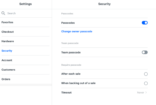Image resolution: width=156 pixels, height=105 pixels.
Task: Expand the Timeout chevron arrow
Action: [146, 93]
